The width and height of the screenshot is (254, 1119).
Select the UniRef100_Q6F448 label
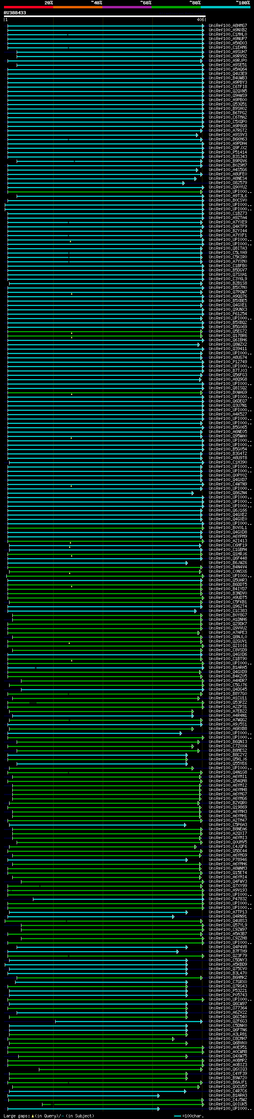[x=228, y=558]
